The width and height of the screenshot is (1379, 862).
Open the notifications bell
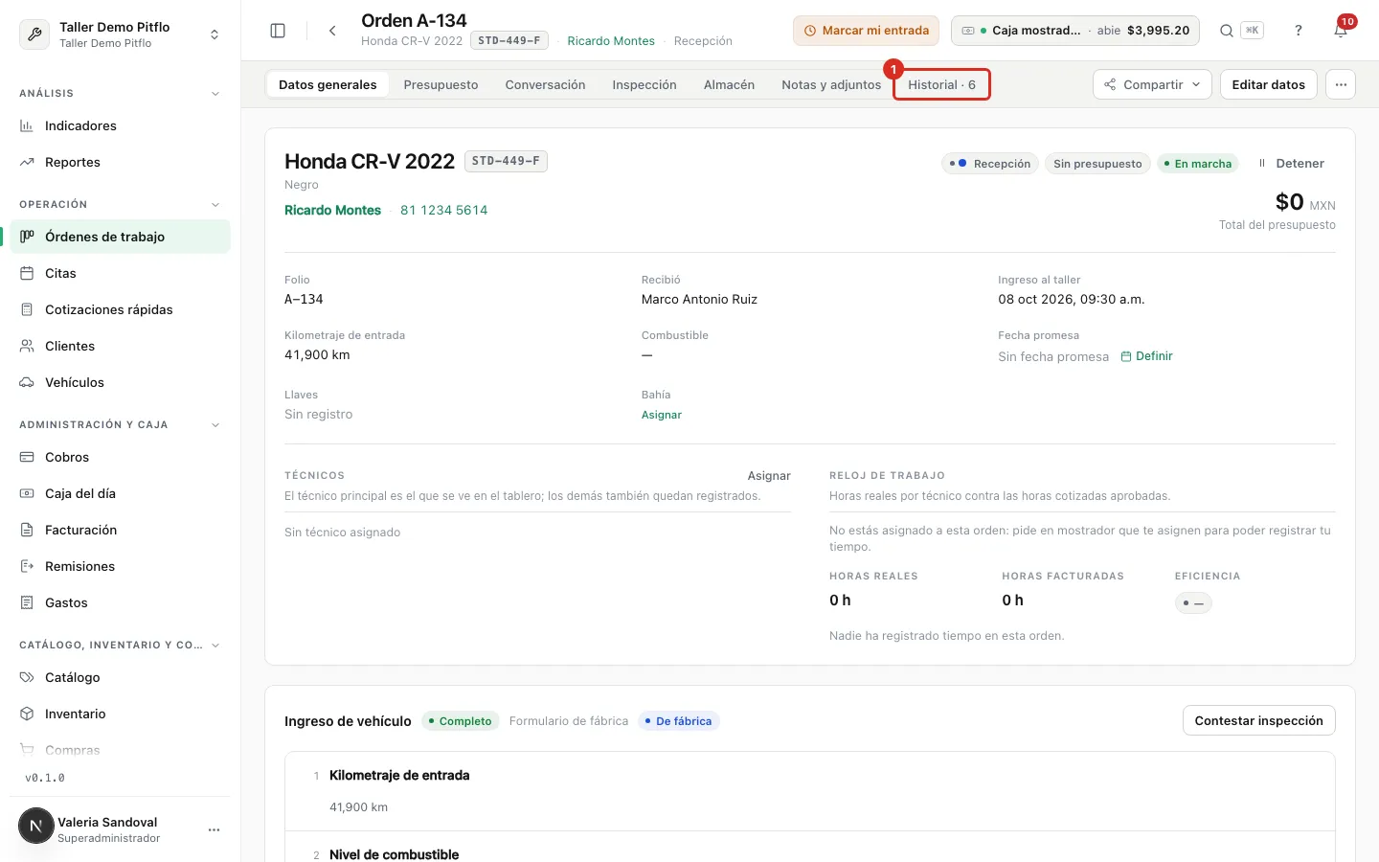(x=1341, y=31)
